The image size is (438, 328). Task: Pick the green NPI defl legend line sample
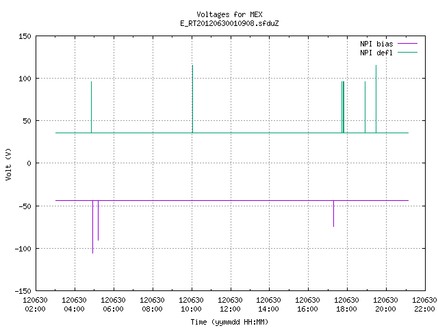point(407,52)
